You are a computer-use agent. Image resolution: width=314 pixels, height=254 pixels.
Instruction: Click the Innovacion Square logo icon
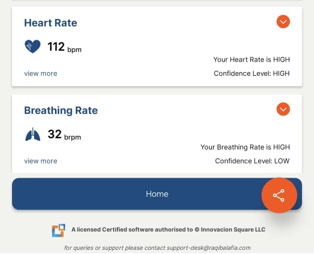[x=58, y=230]
